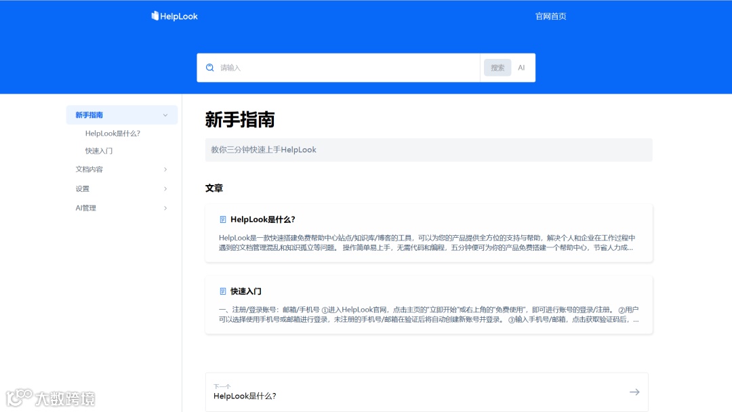Click the 搜索 button
This screenshot has width=732, height=412.
pos(497,67)
